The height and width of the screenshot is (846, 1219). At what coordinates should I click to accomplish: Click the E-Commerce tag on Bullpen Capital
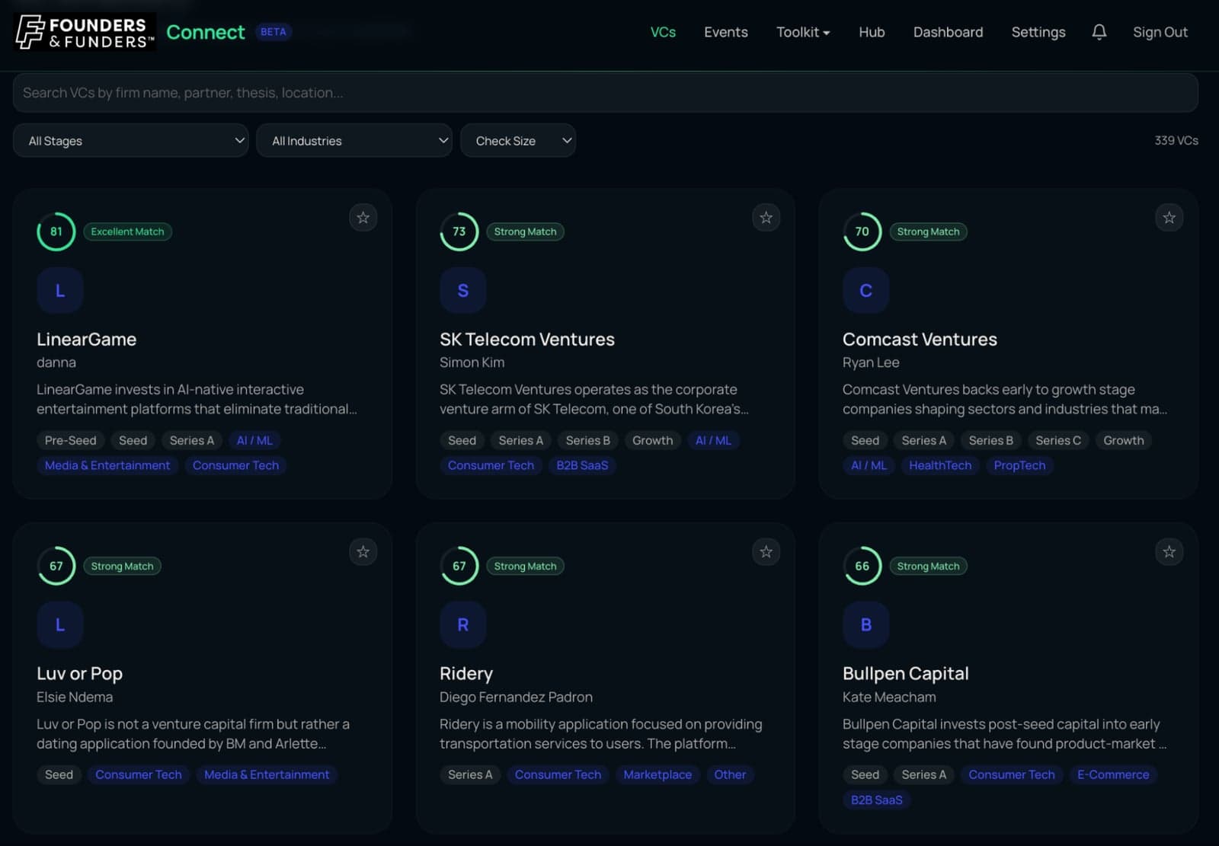pyautogui.click(x=1113, y=774)
